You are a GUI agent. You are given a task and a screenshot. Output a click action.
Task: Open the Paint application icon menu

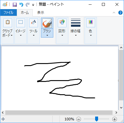click(5, 4)
